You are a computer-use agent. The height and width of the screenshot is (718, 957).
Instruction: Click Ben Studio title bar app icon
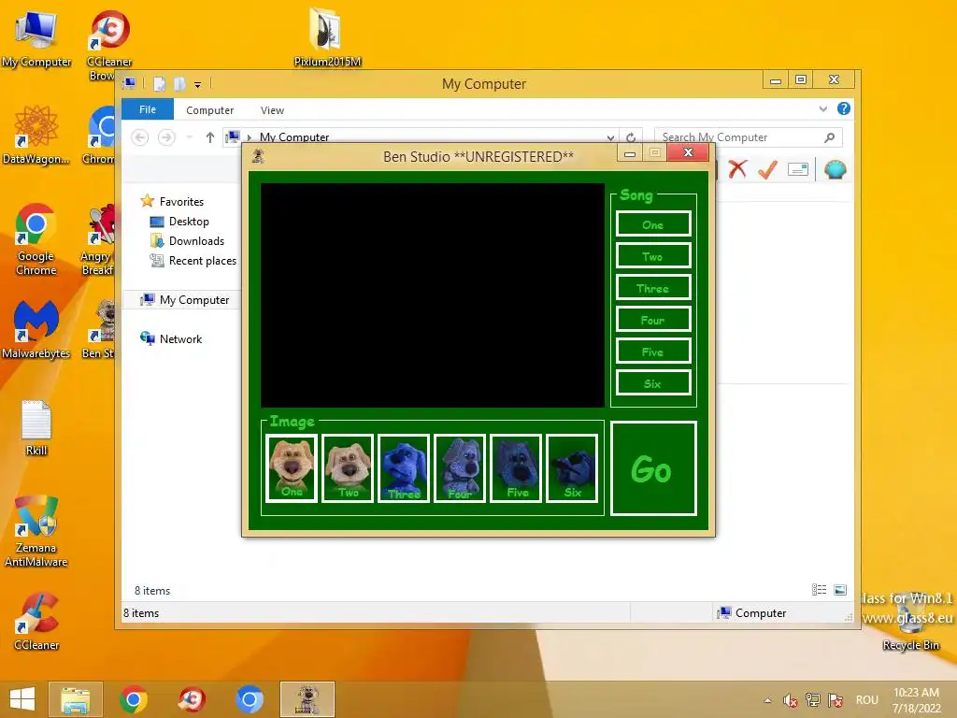(x=258, y=156)
